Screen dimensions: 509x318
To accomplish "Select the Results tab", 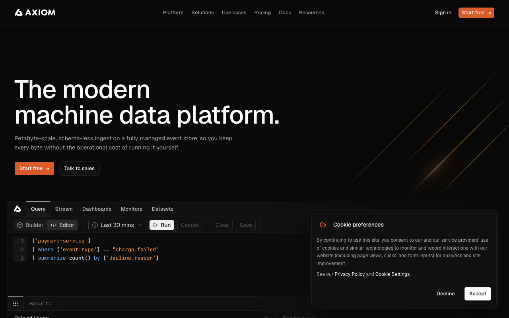I will (x=41, y=304).
